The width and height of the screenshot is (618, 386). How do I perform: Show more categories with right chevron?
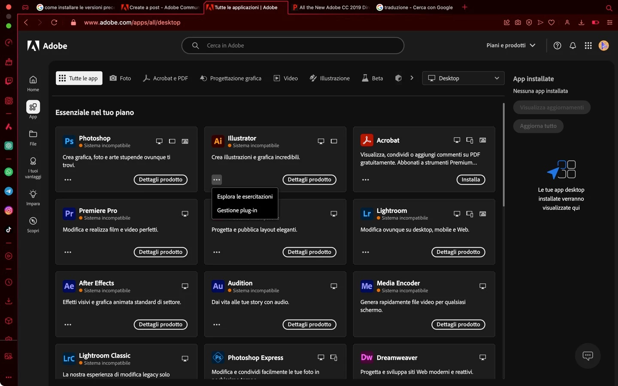point(412,78)
